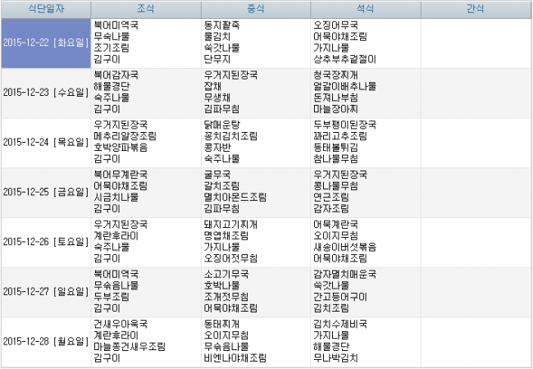Image resolution: width=533 pixels, height=369 pixels.
Task: Click the 식단일자 column header
Action: tap(45, 8)
